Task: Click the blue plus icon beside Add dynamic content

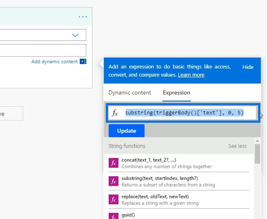Action: pos(83,61)
